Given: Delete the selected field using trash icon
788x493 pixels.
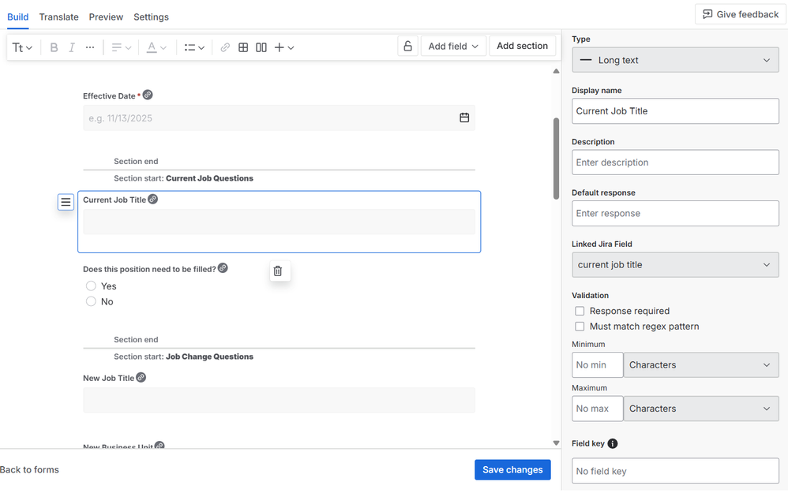Looking at the screenshot, I should coord(279,271).
